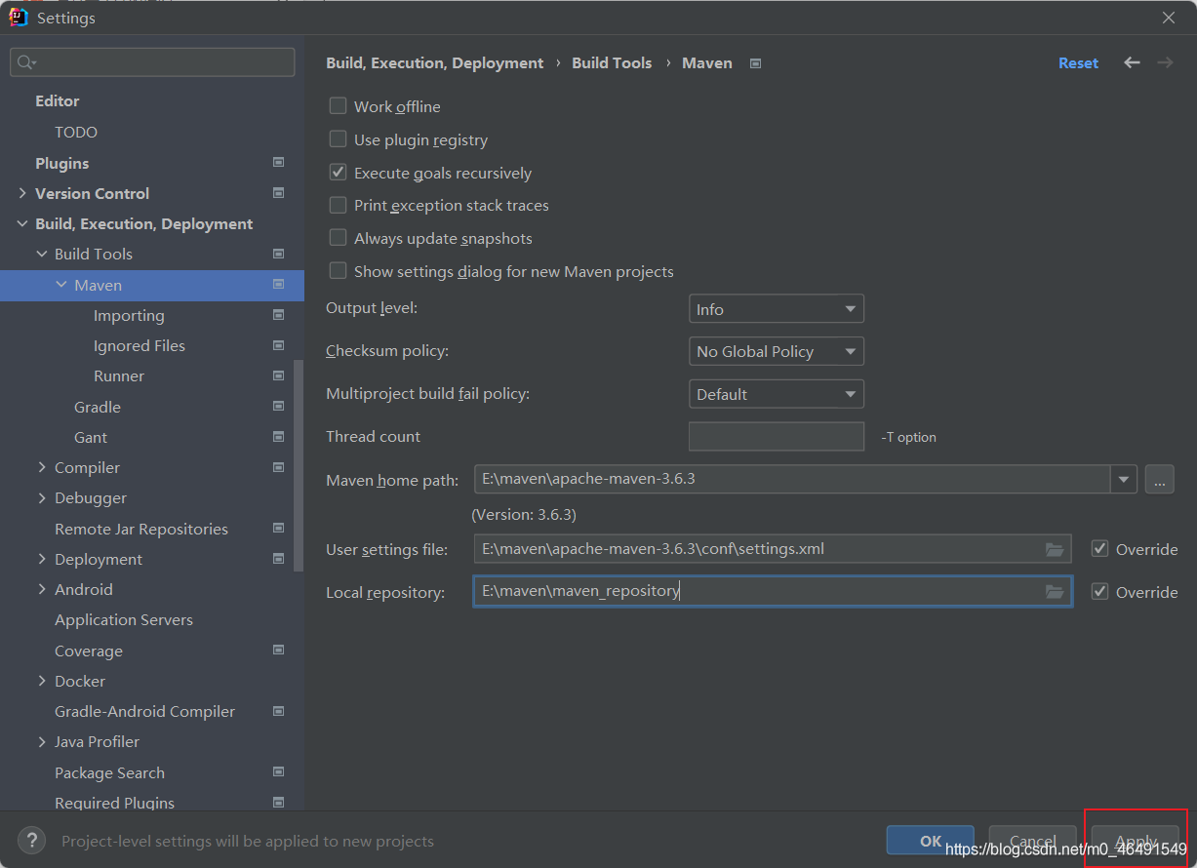This screenshot has height=868, width=1197.
Task: Expand the Debugger tree node
Action: pos(42,497)
